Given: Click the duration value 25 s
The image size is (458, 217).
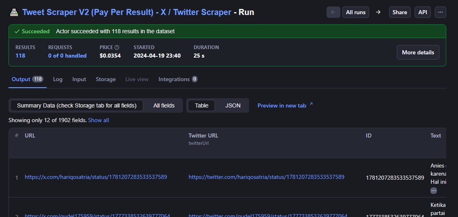Looking at the screenshot, I should pyautogui.click(x=199, y=56).
